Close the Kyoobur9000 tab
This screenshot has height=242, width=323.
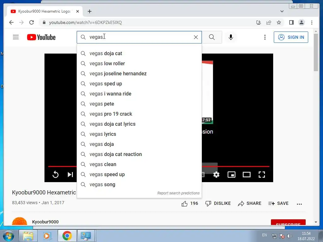(78, 11)
